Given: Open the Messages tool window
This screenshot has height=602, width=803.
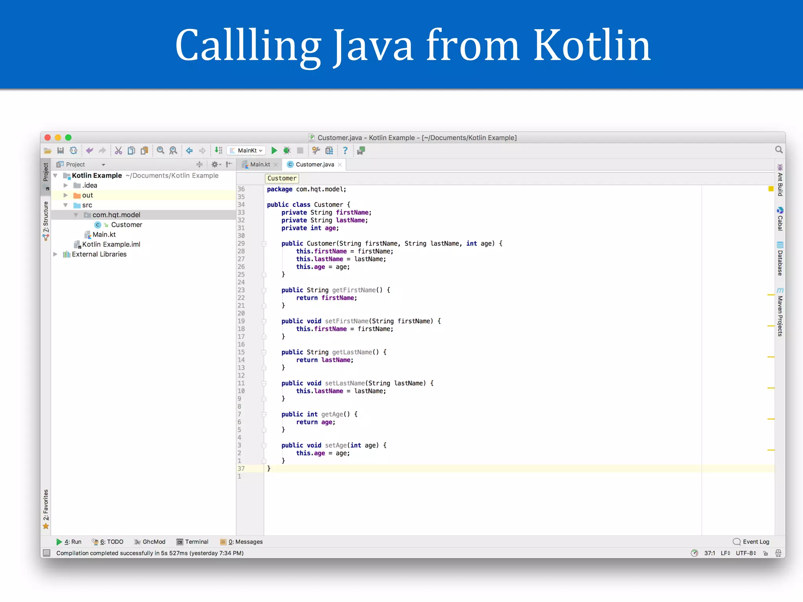Looking at the screenshot, I should pyautogui.click(x=242, y=542).
